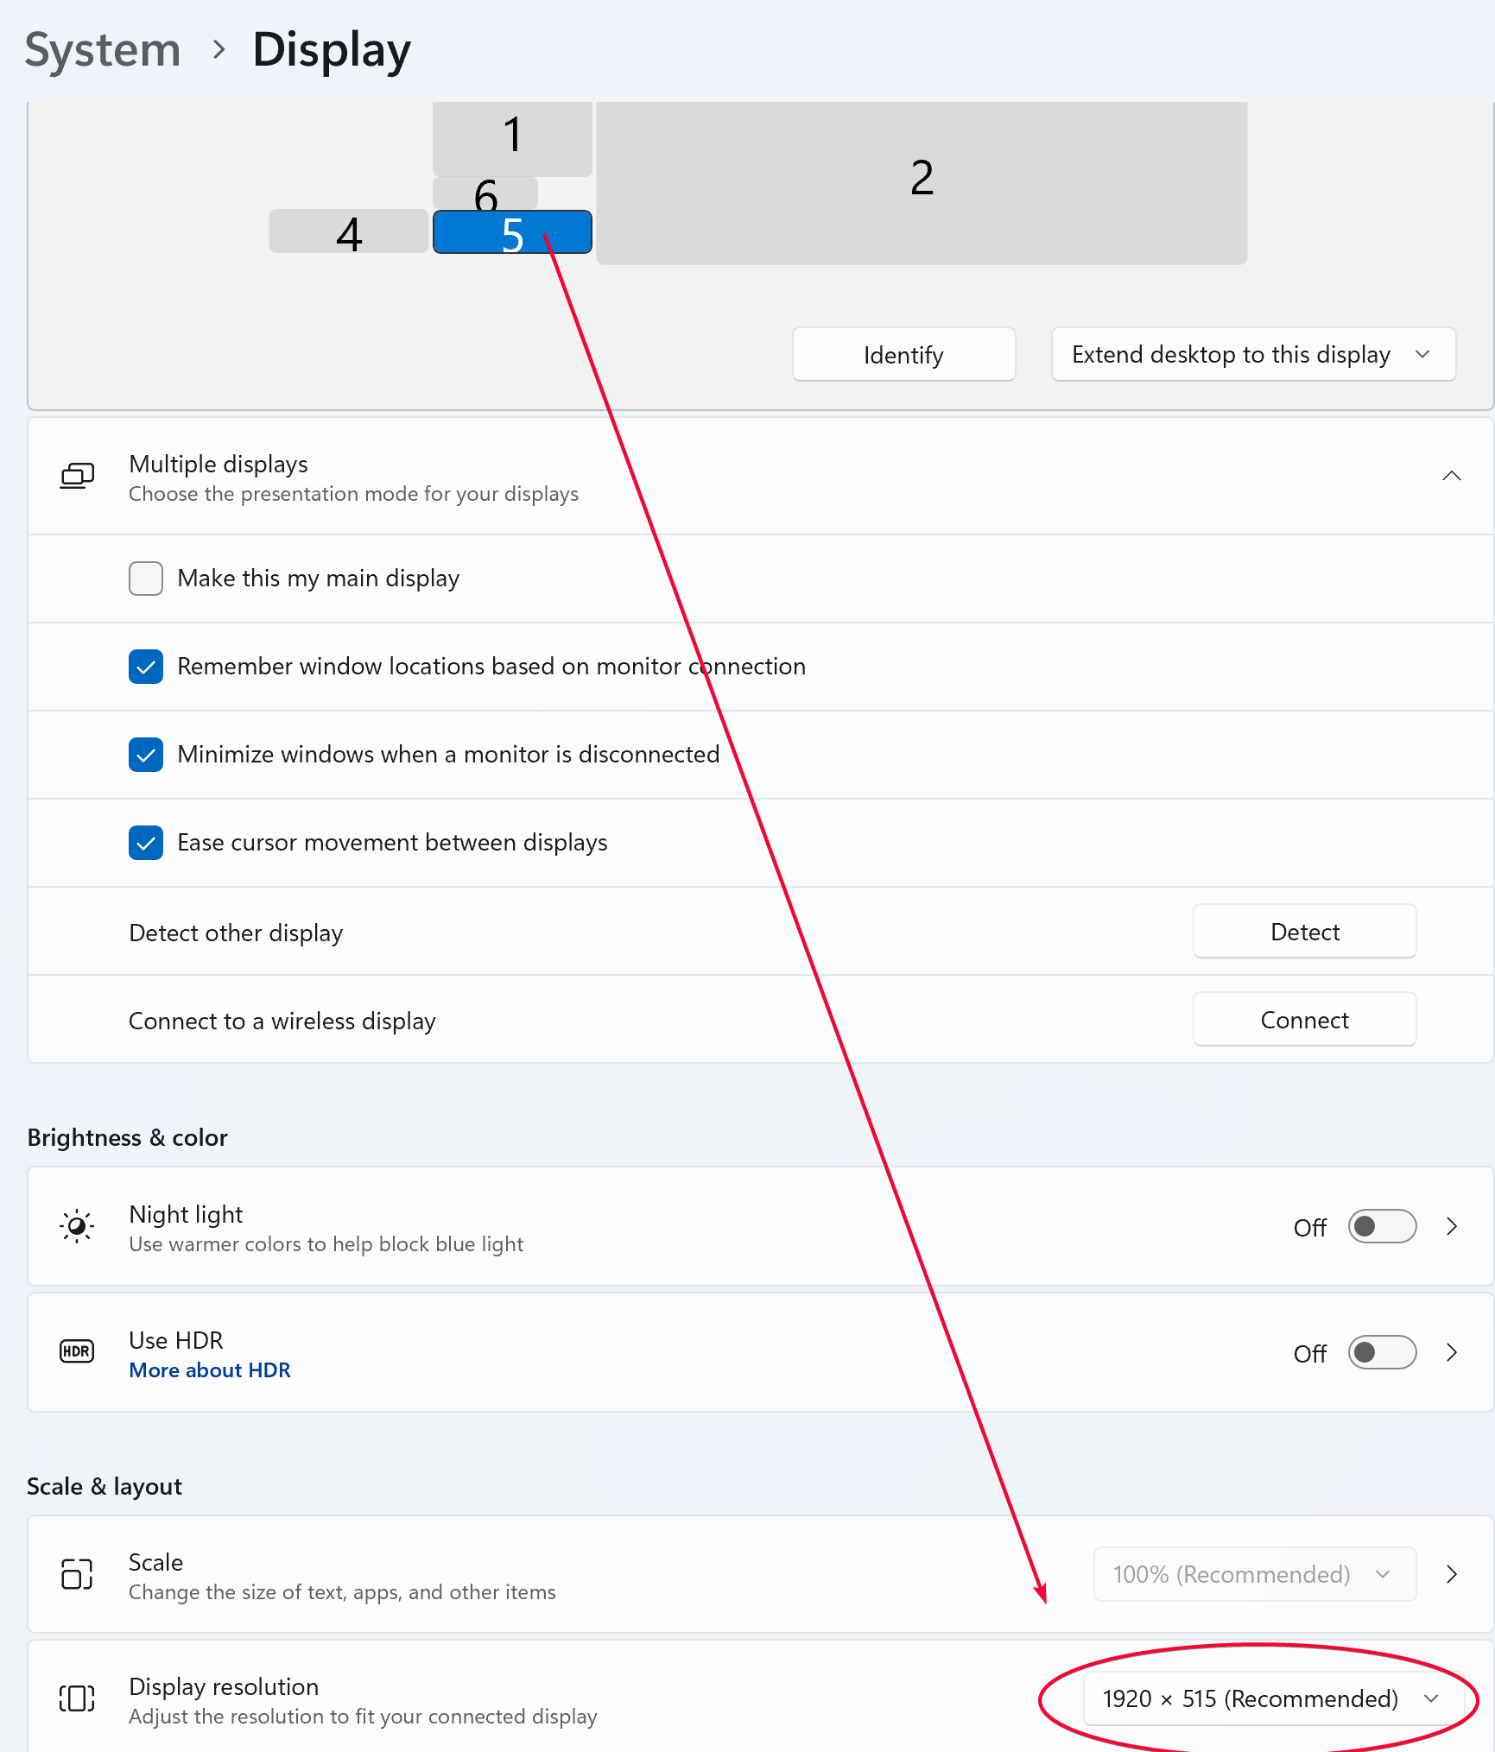Click the Multiple displays monitor icon
The image size is (1495, 1752).
point(77,476)
